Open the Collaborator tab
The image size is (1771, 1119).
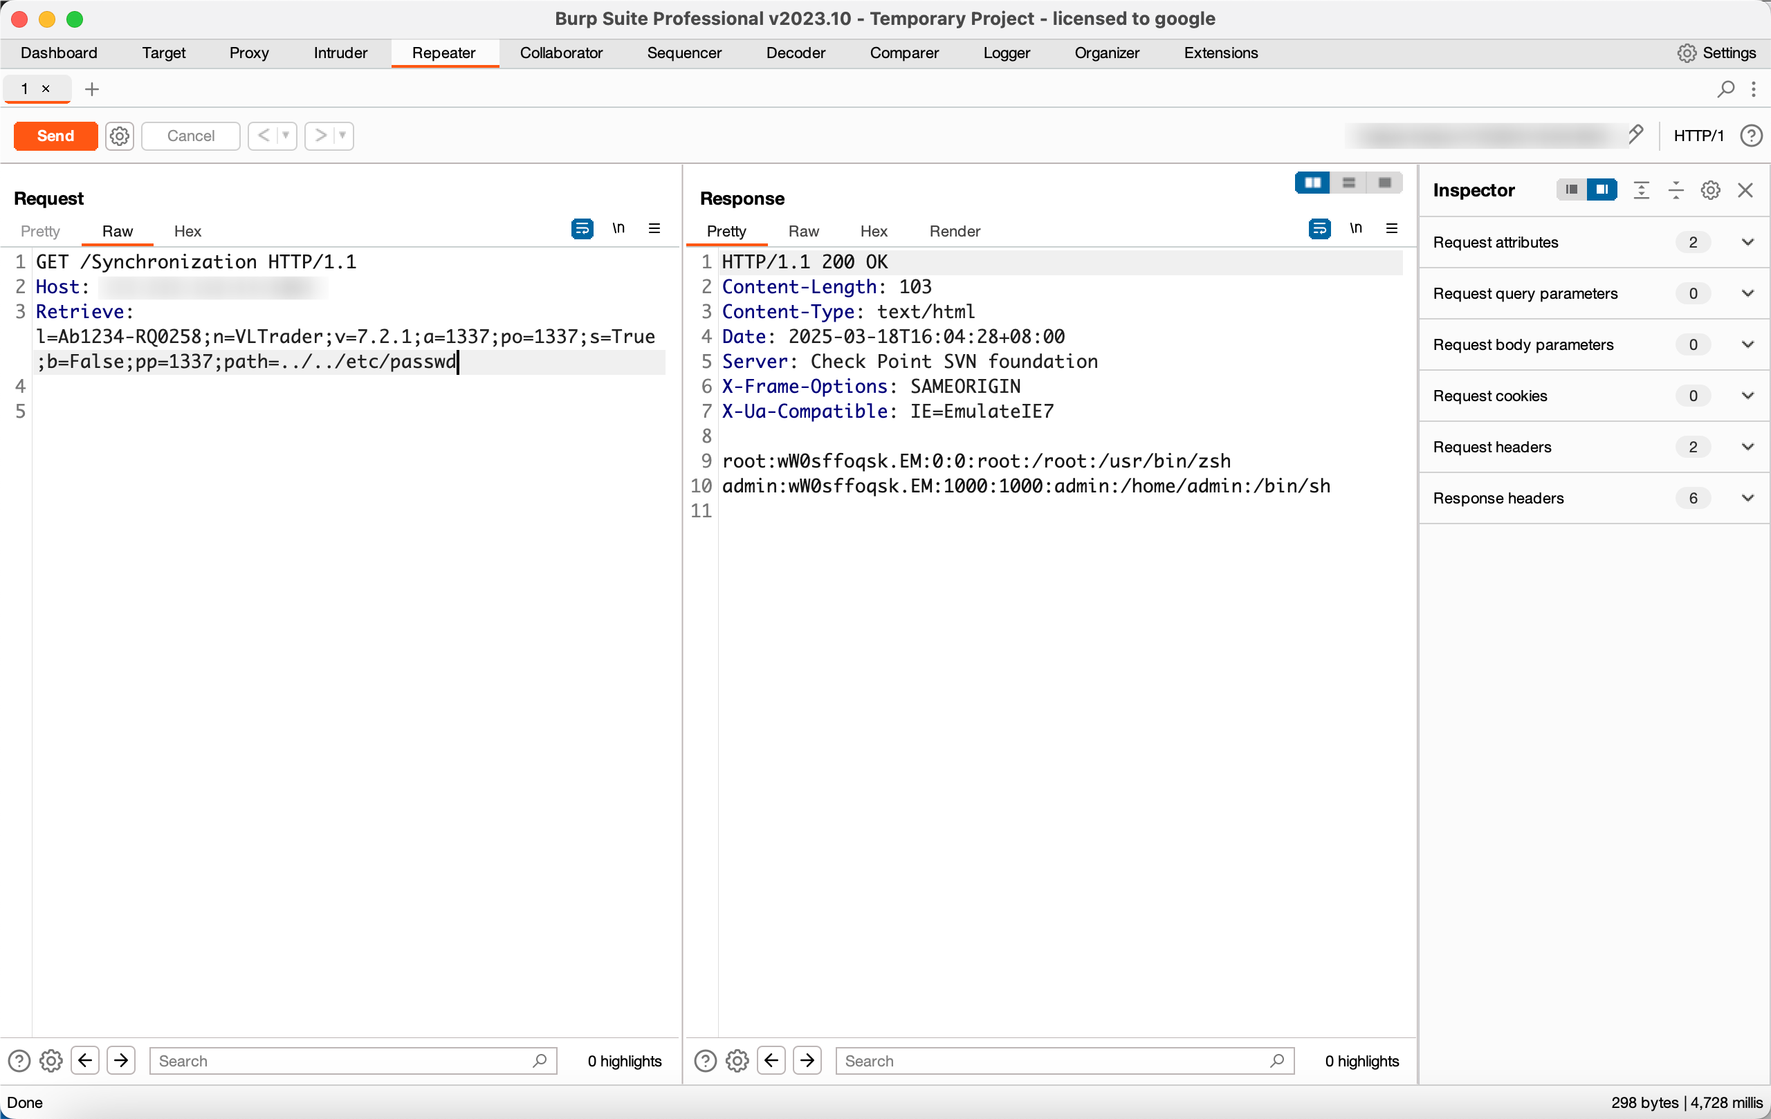(561, 53)
